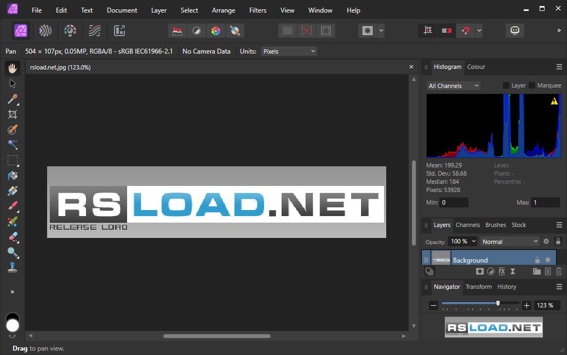Switch to the Channels tab
This screenshot has width=567, height=355.
[x=467, y=225]
